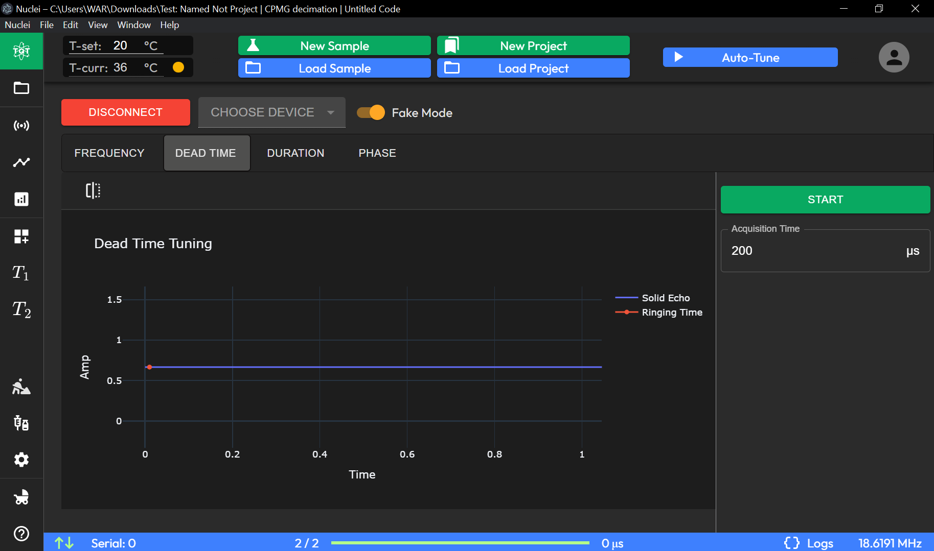Open the Choose Device dropdown
This screenshot has width=934, height=551.
coord(272,112)
